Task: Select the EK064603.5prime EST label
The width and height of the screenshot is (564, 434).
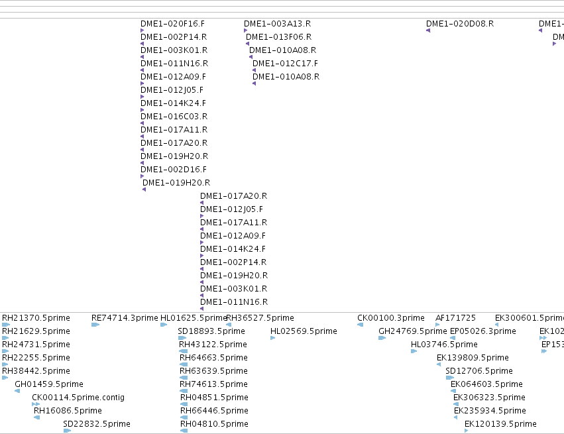Action: tap(486, 384)
